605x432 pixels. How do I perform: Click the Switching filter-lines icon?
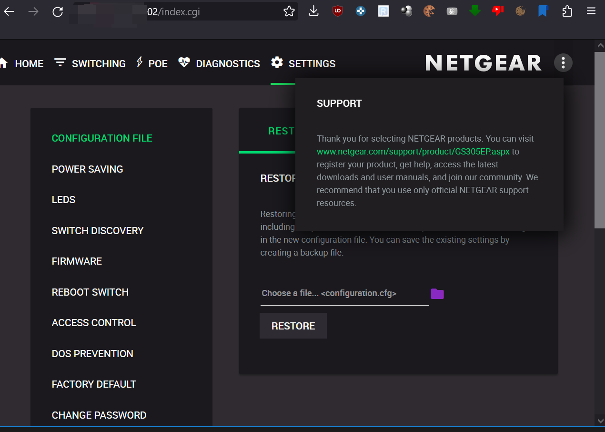click(x=60, y=62)
